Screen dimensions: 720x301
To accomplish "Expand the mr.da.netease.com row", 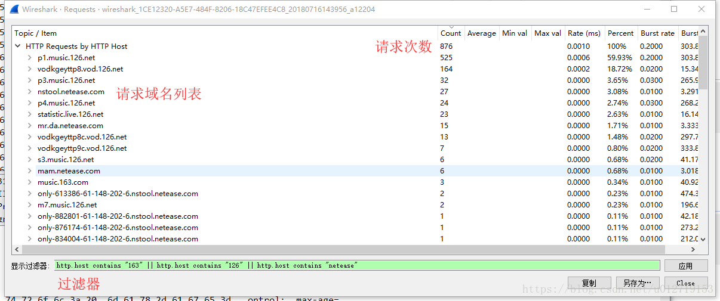I will pos(29,126).
